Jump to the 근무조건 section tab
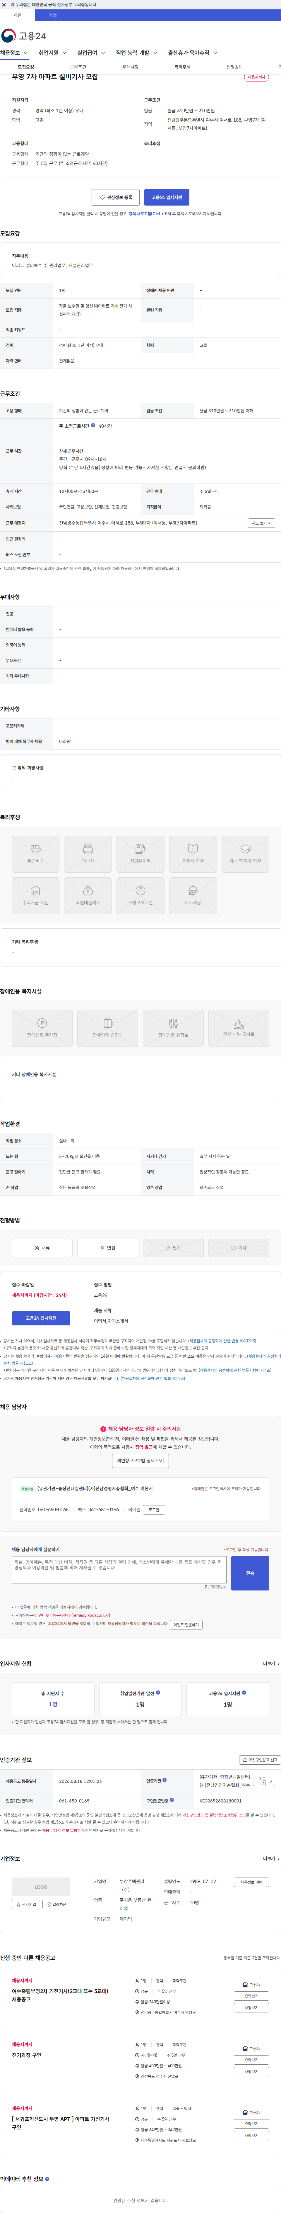This screenshot has height=2213, width=281. pos(78,67)
